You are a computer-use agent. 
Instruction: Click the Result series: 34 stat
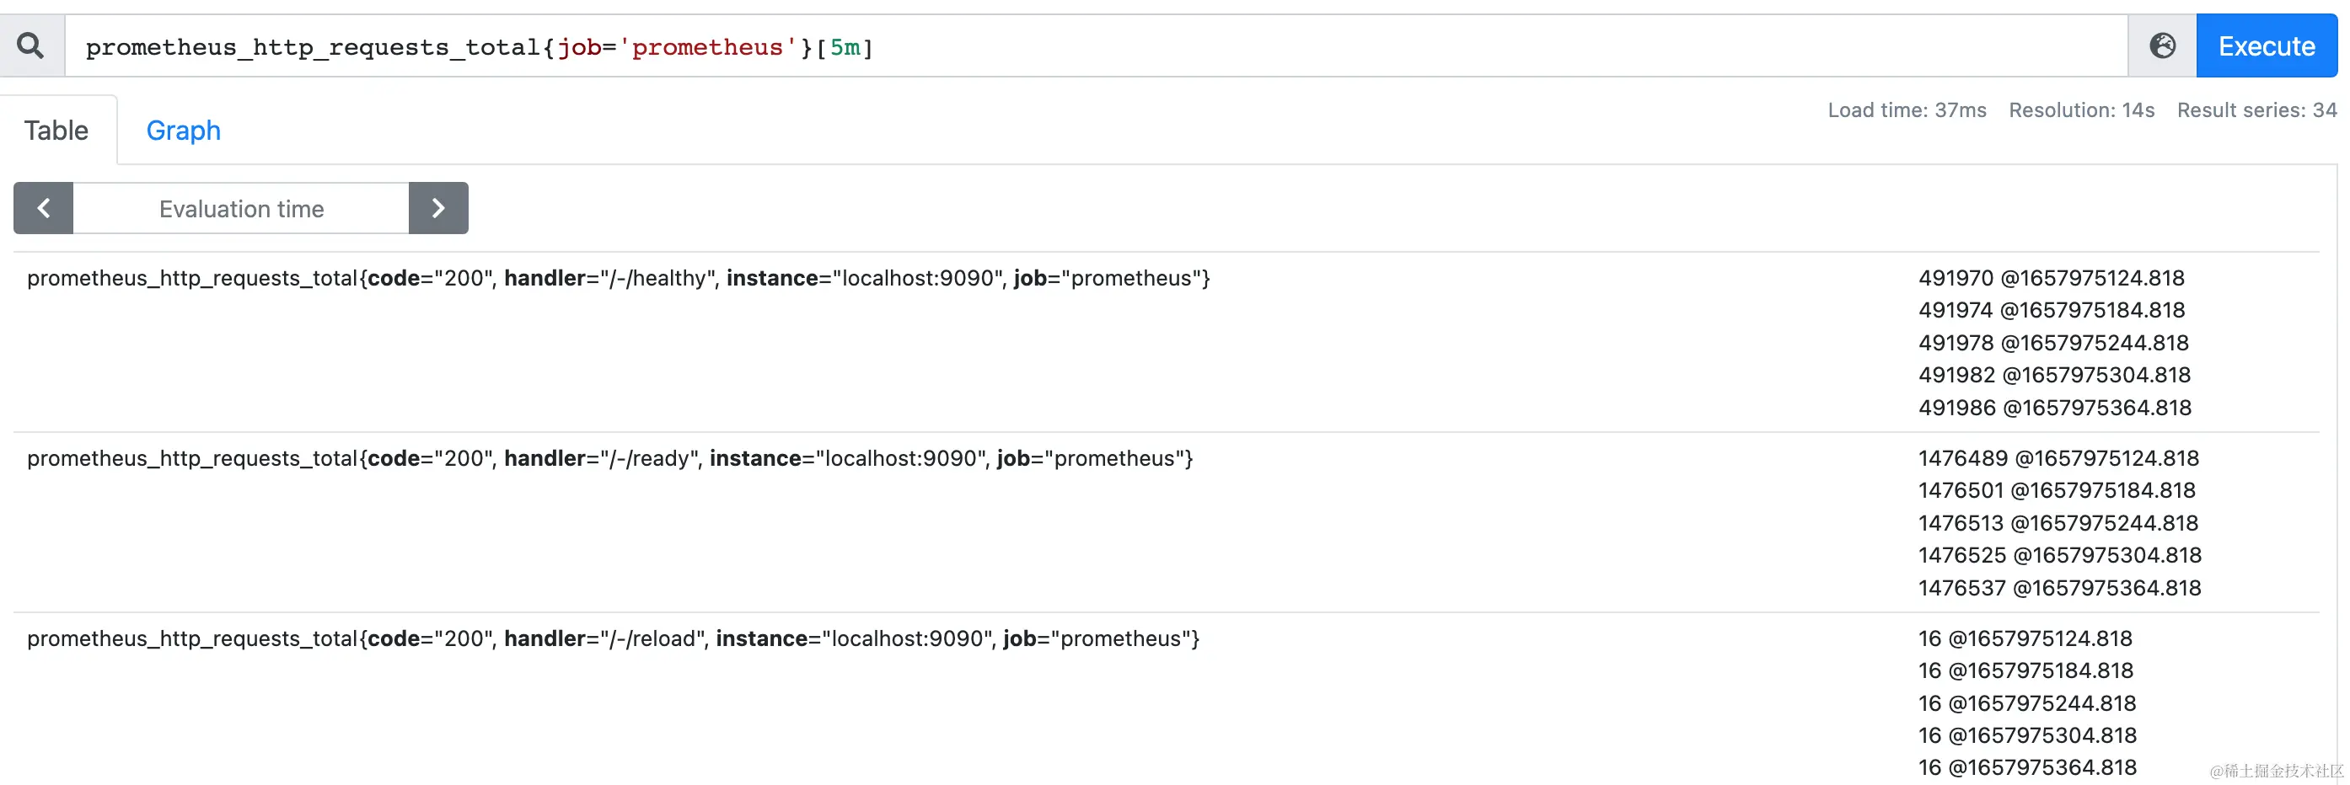pyautogui.click(x=2256, y=110)
